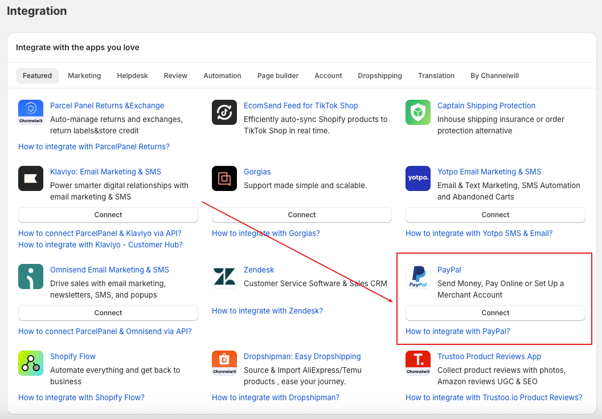Open the Captain Shipping Protection title link
The image size is (602, 419).
click(486, 105)
